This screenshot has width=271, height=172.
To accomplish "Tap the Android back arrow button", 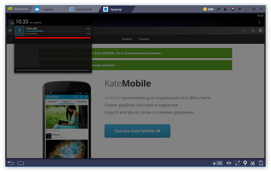I will [11, 163].
